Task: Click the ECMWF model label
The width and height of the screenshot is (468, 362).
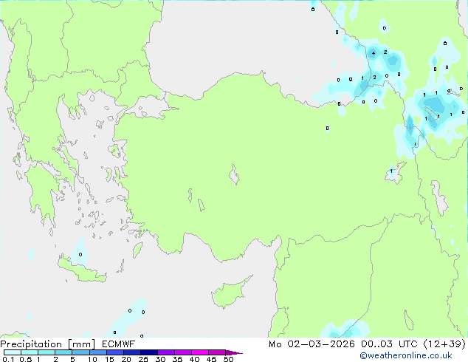Action: click(x=119, y=344)
